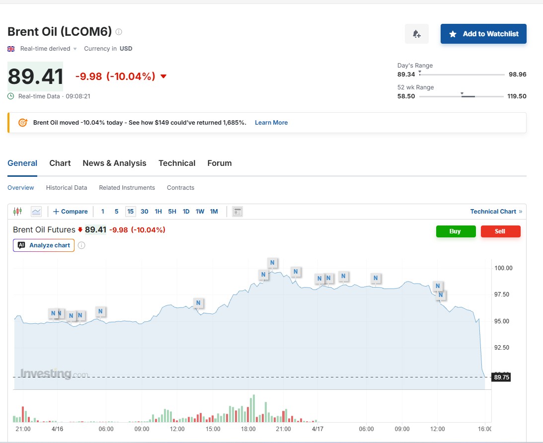Open the news panel icon in chart toolbar
The width and height of the screenshot is (543, 443).
point(237,212)
